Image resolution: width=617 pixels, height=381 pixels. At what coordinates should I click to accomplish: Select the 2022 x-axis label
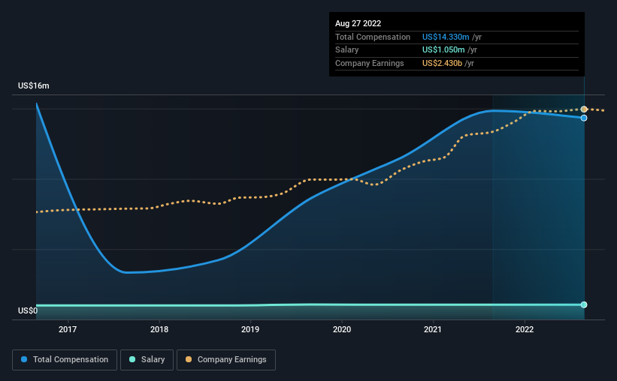[525, 329]
